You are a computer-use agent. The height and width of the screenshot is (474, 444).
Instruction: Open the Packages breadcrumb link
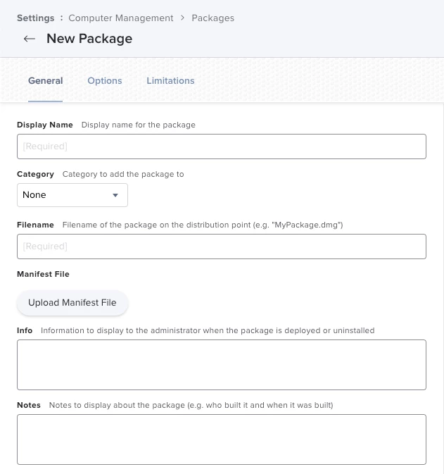coord(213,18)
